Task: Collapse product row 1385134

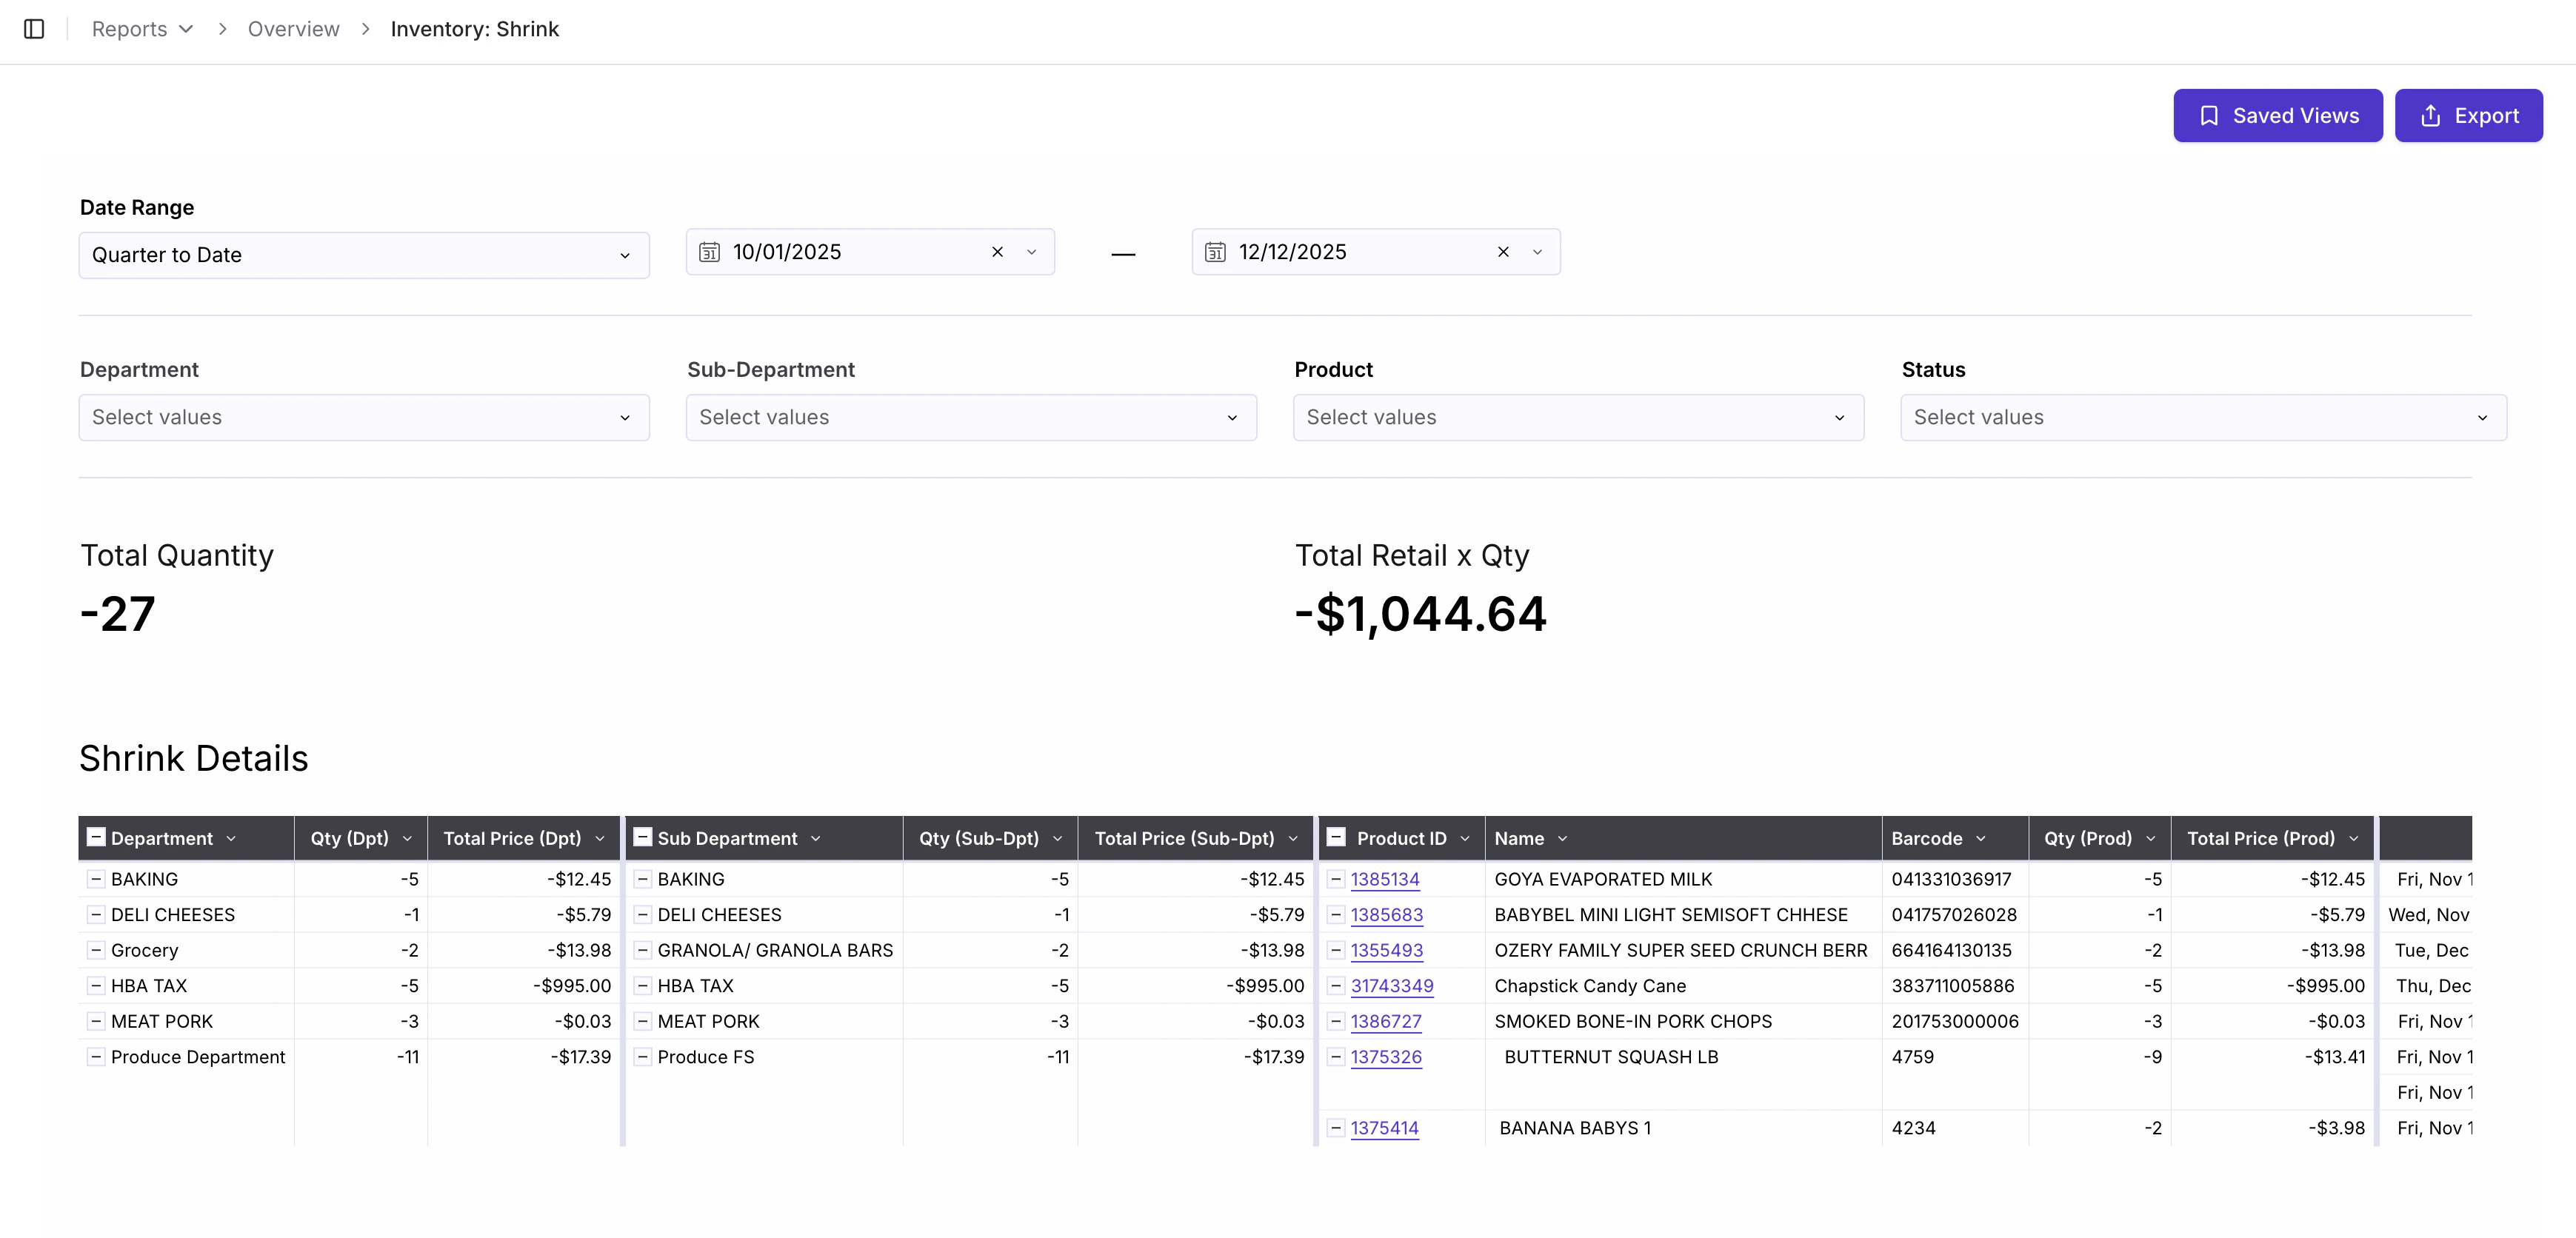Action: pyautogui.click(x=1335, y=879)
